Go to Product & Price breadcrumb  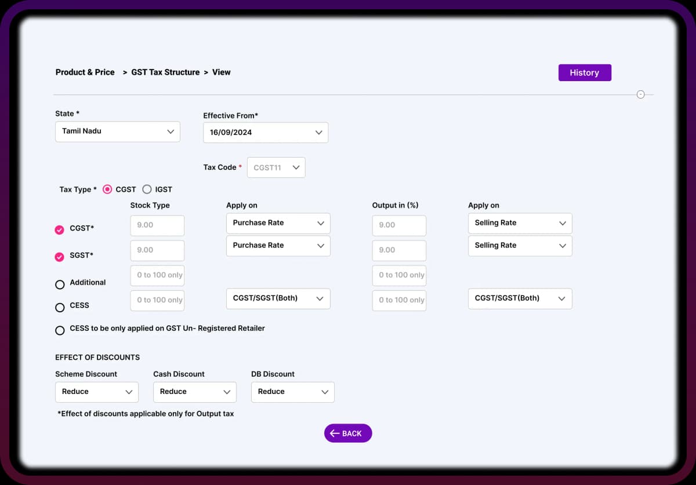click(85, 72)
